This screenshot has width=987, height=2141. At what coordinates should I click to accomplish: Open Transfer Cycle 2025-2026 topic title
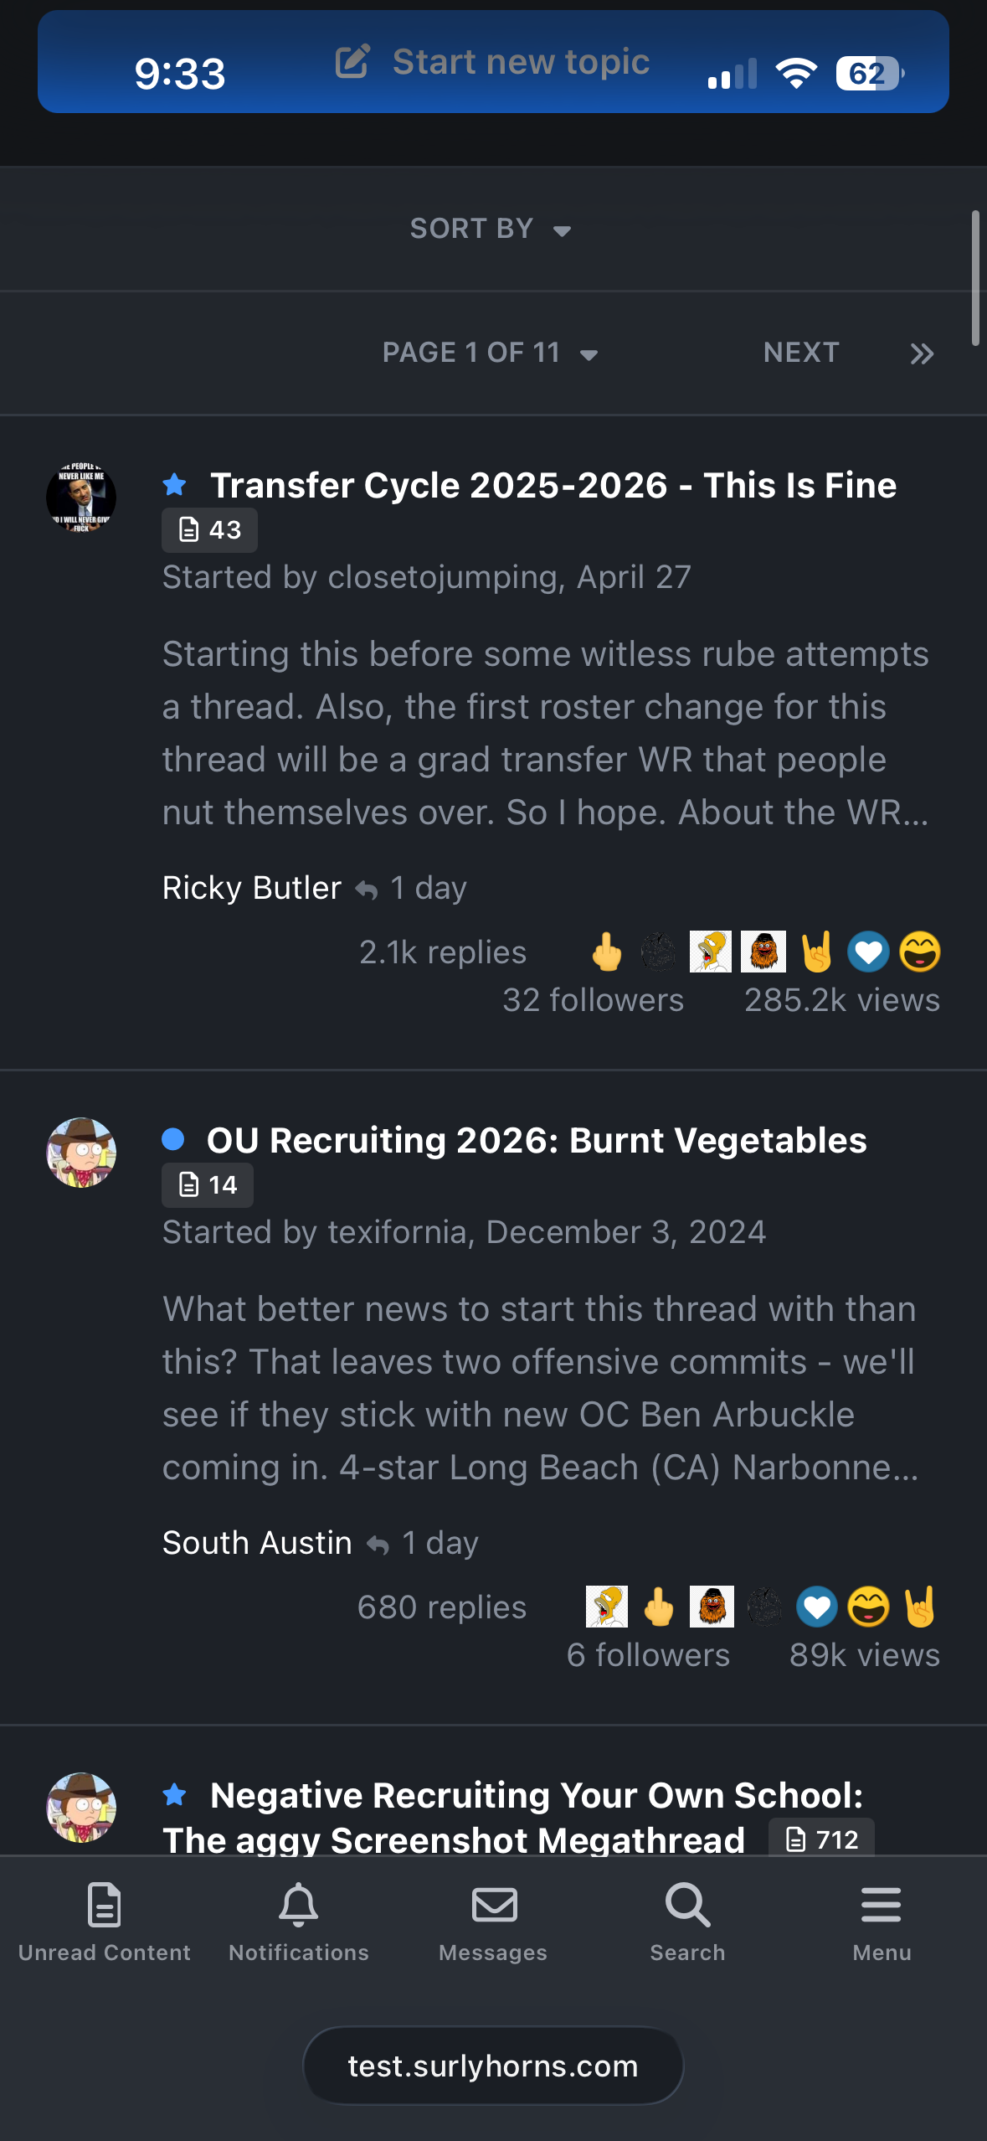tap(553, 486)
